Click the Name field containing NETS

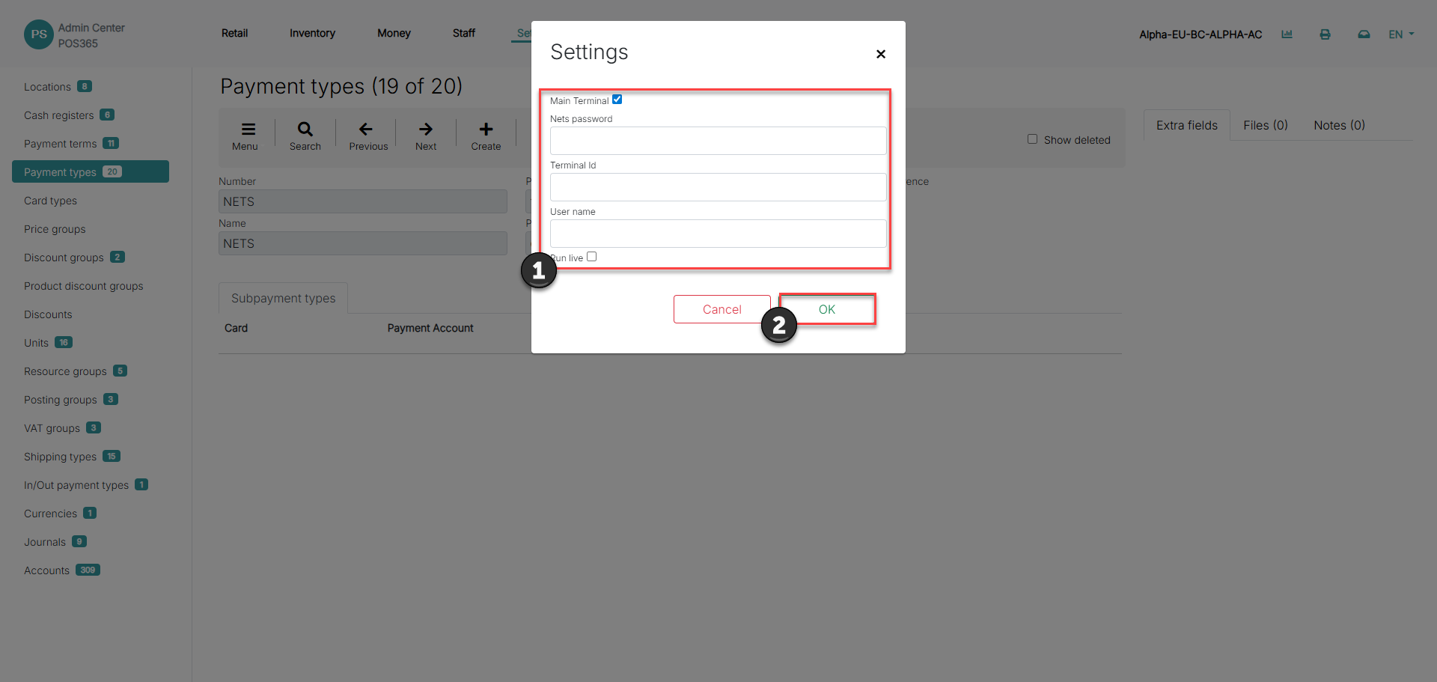363,243
